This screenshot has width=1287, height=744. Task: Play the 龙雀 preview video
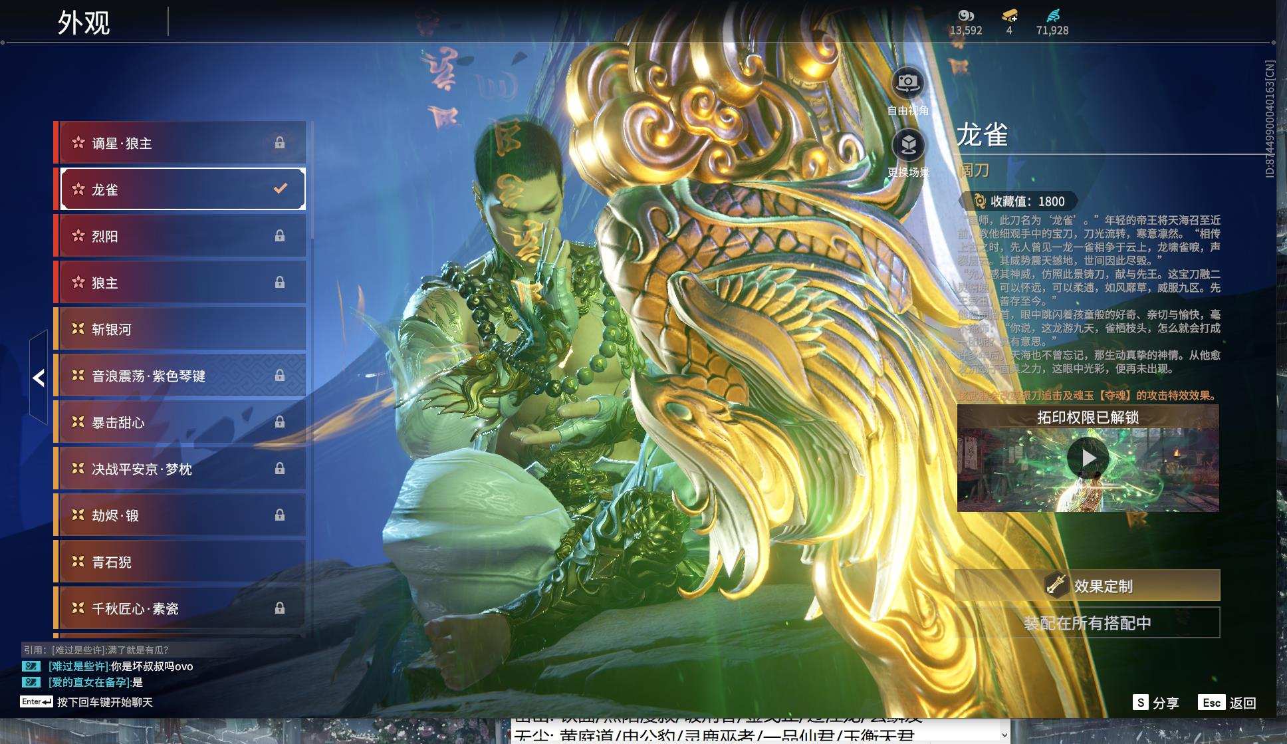[1088, 457]
